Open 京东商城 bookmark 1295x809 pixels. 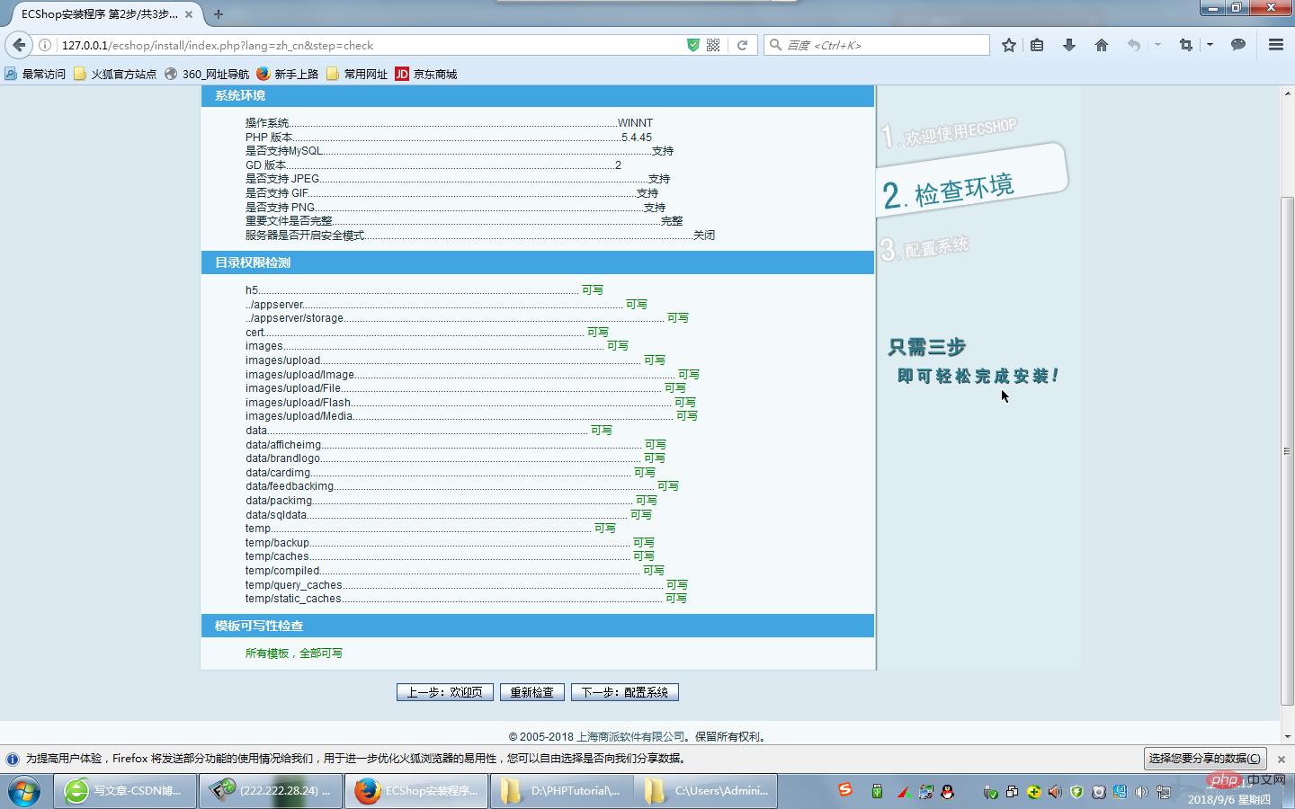(426, 74)
